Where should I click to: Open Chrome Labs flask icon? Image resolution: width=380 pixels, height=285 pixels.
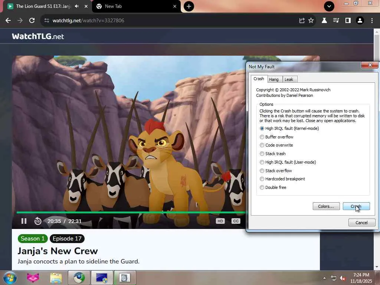(x=324, y=21)
